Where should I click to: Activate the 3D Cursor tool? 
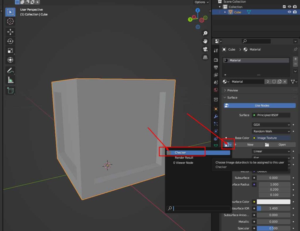(10, 21)
